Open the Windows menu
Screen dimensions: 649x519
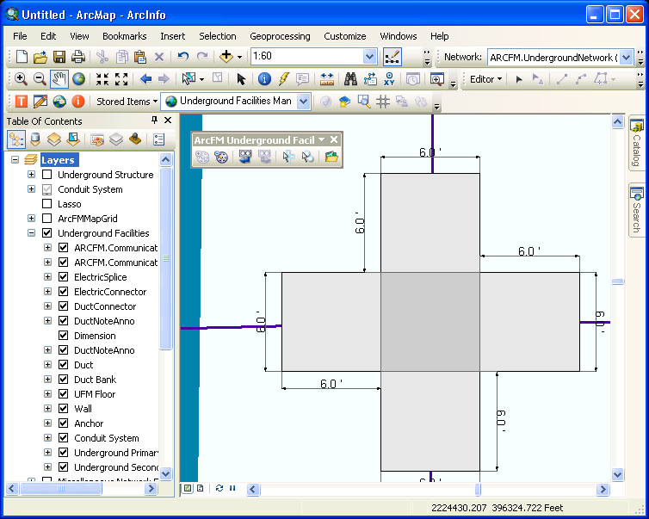(x=399, y=36)
